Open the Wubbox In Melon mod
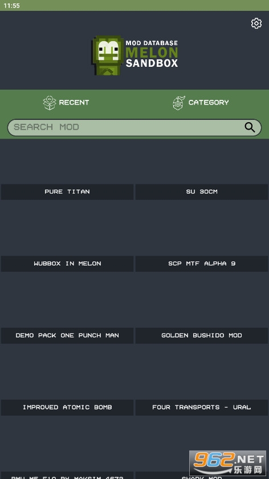Viewport: 269px width, 479px height. click(x=67, y=264)
